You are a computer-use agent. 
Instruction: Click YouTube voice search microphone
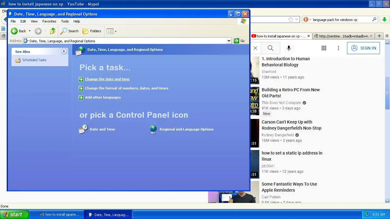pyautogui.click(x=289, y=48)
